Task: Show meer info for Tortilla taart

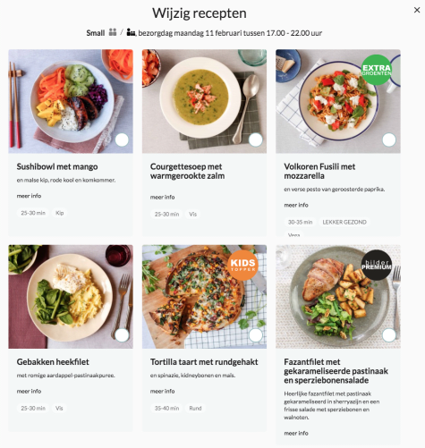Action: point(163,391)
